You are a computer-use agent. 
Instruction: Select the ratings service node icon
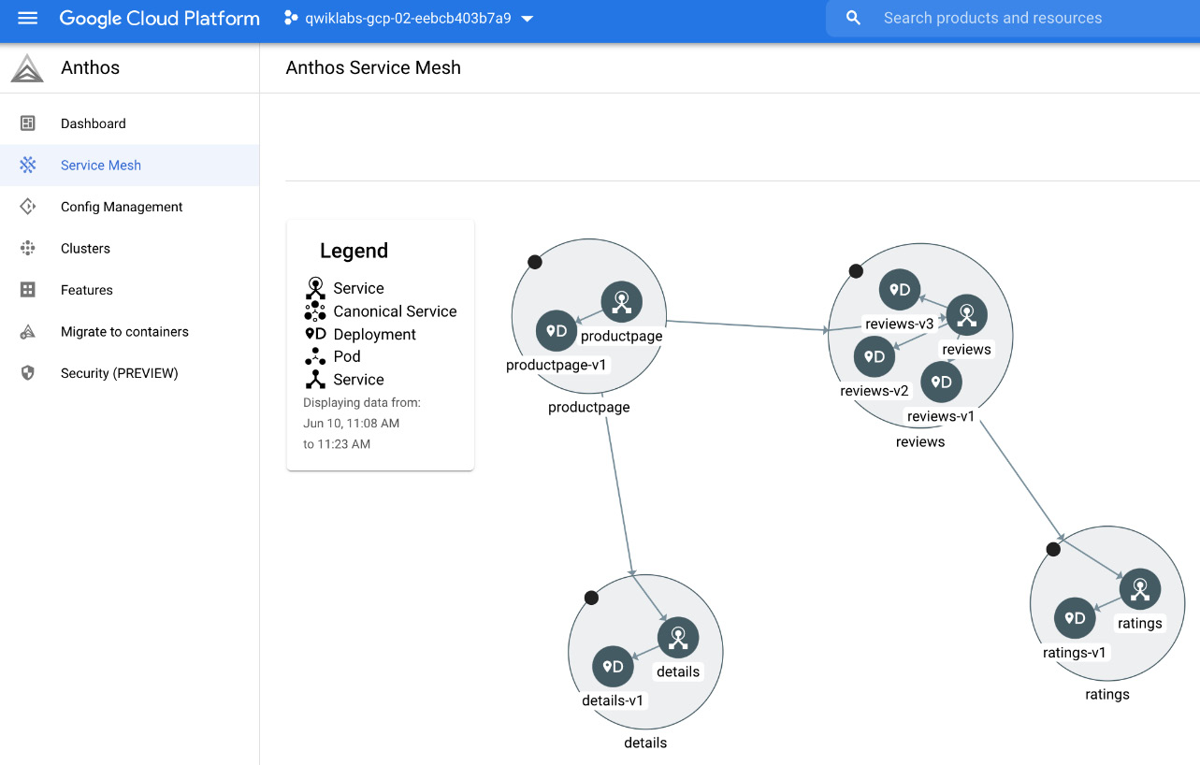coord(1140,589)
